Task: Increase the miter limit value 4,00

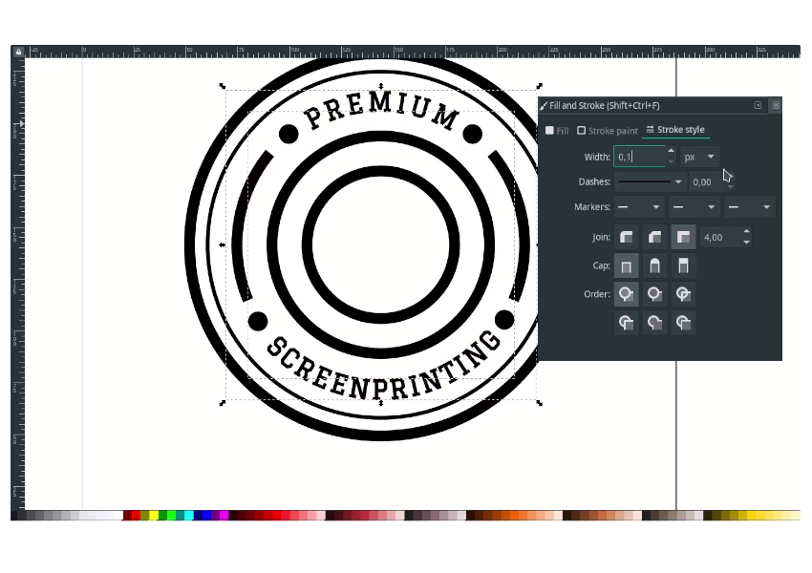Action: 746,232
